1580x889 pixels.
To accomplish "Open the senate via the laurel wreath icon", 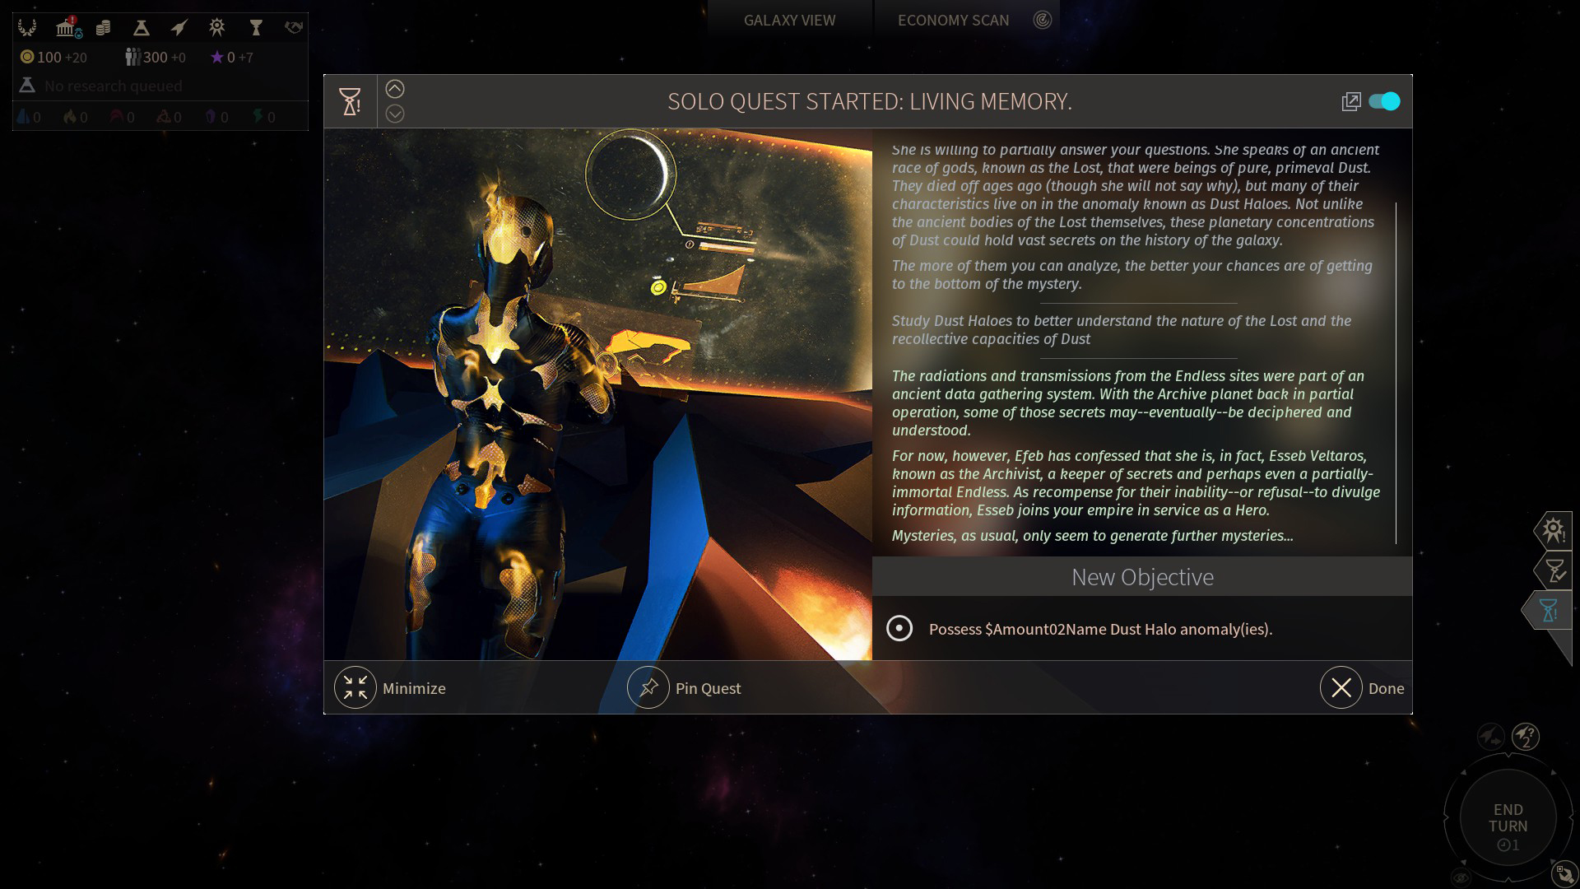I will click(28, 27).
